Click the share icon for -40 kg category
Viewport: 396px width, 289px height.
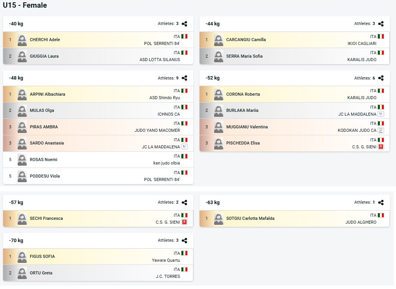pyautogui.click(x=184, y=24)
